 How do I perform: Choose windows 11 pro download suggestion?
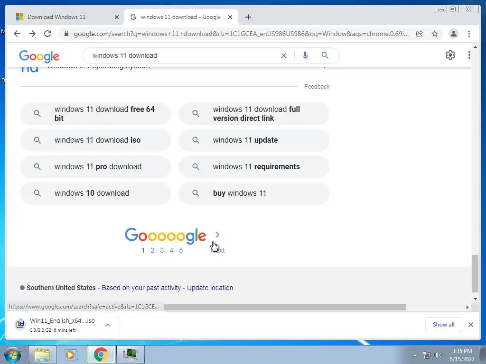95,166
